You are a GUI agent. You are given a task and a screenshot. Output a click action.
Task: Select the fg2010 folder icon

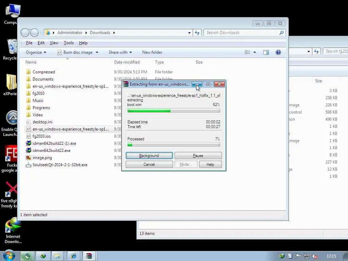[x=28, y=93]
